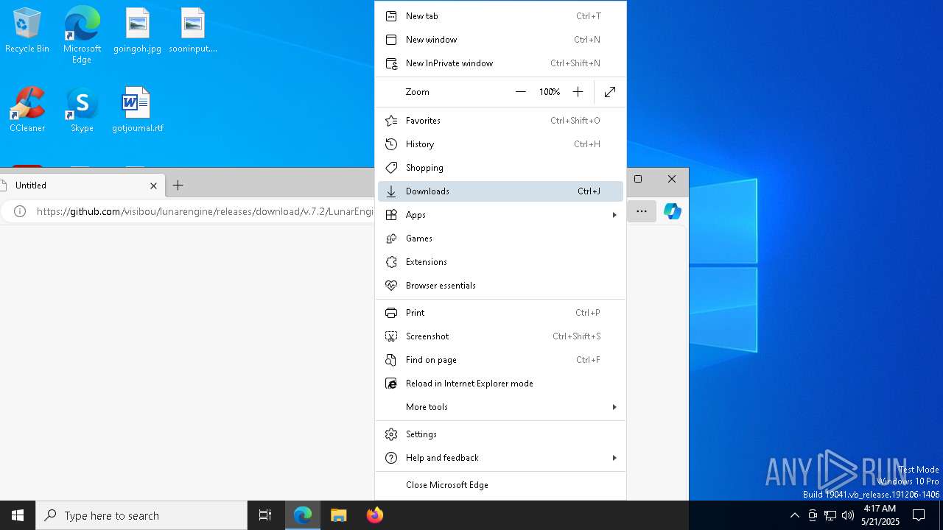Image resolution: width=943 pixels, height=530 pixels.
Task: Select goingoh.jpg desktop file
Action: pyautogui.click(x=137, y=30)
